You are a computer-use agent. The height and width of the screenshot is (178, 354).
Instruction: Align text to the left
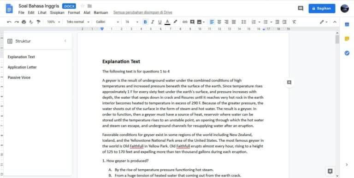pos(212,22)
